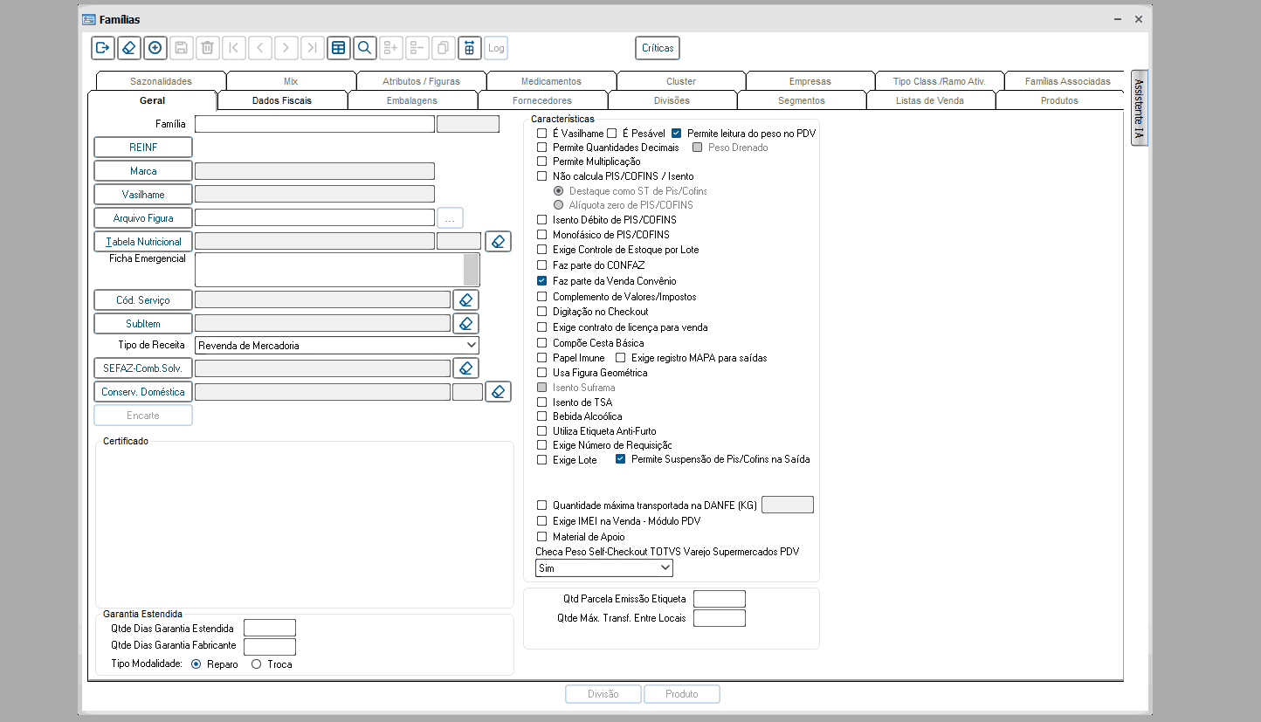Clear the SubItem field with its eraser

pos(465,324)
